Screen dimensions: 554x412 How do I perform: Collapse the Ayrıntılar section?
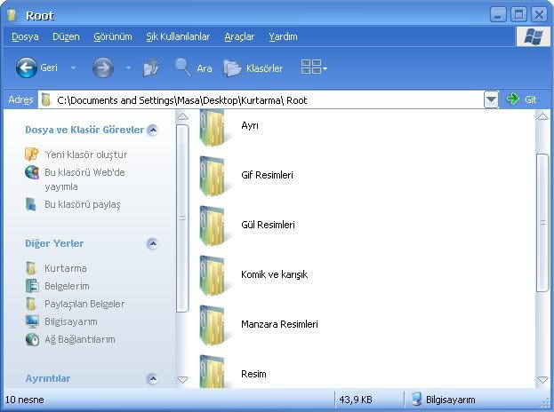coord(153,378)
